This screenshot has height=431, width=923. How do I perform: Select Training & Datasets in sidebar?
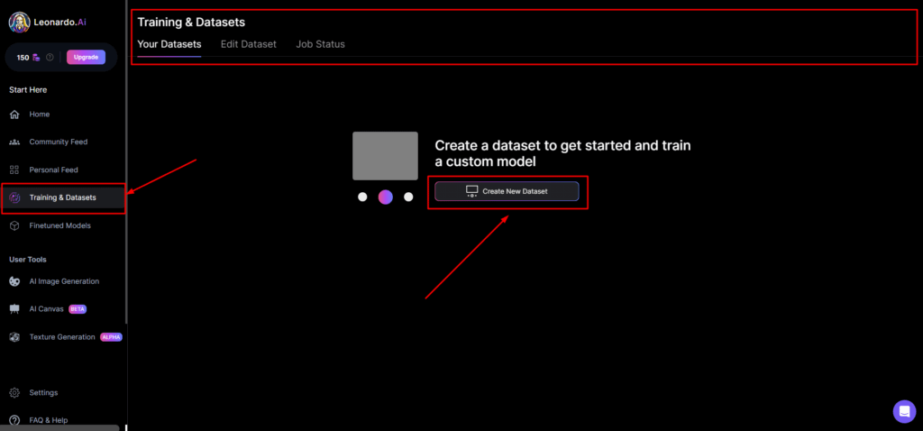click(x=62, y=197)
